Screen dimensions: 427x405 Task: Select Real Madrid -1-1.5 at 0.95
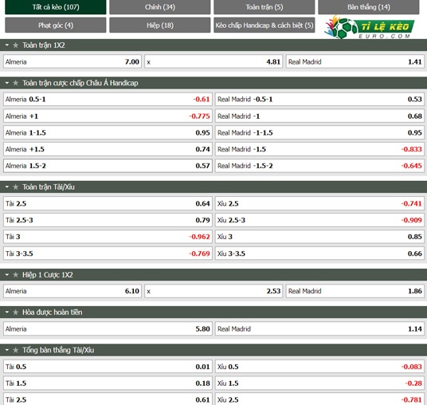coord(319,132)
